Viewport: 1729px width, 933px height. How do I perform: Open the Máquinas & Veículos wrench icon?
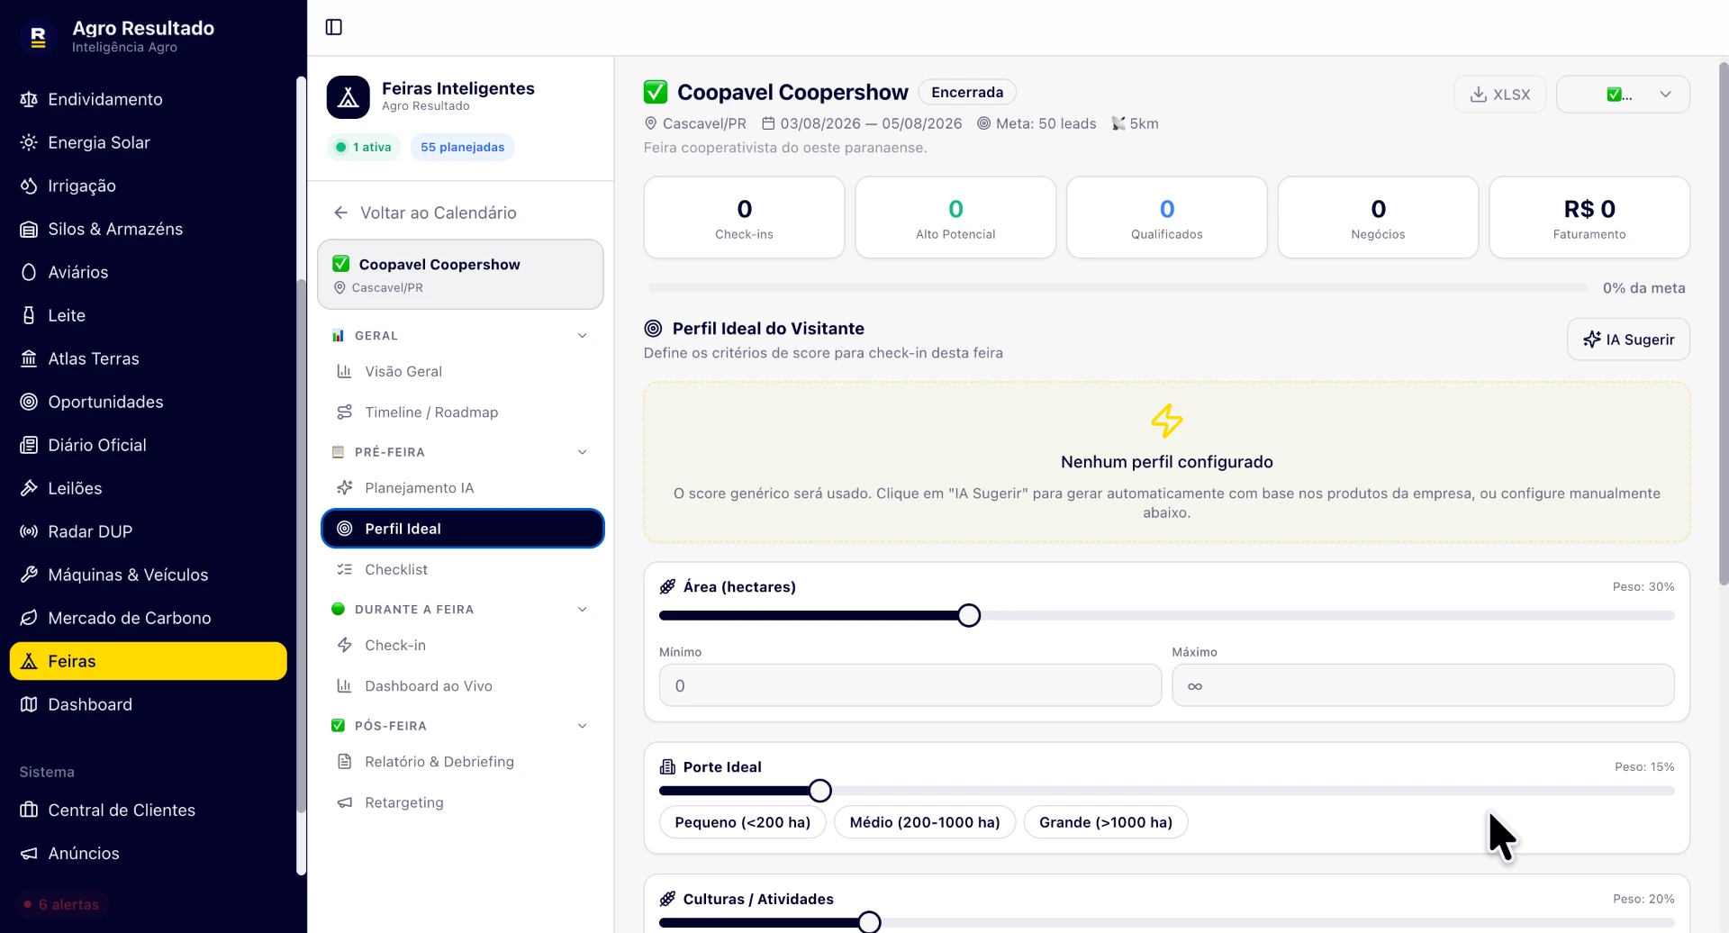point(29,575)
